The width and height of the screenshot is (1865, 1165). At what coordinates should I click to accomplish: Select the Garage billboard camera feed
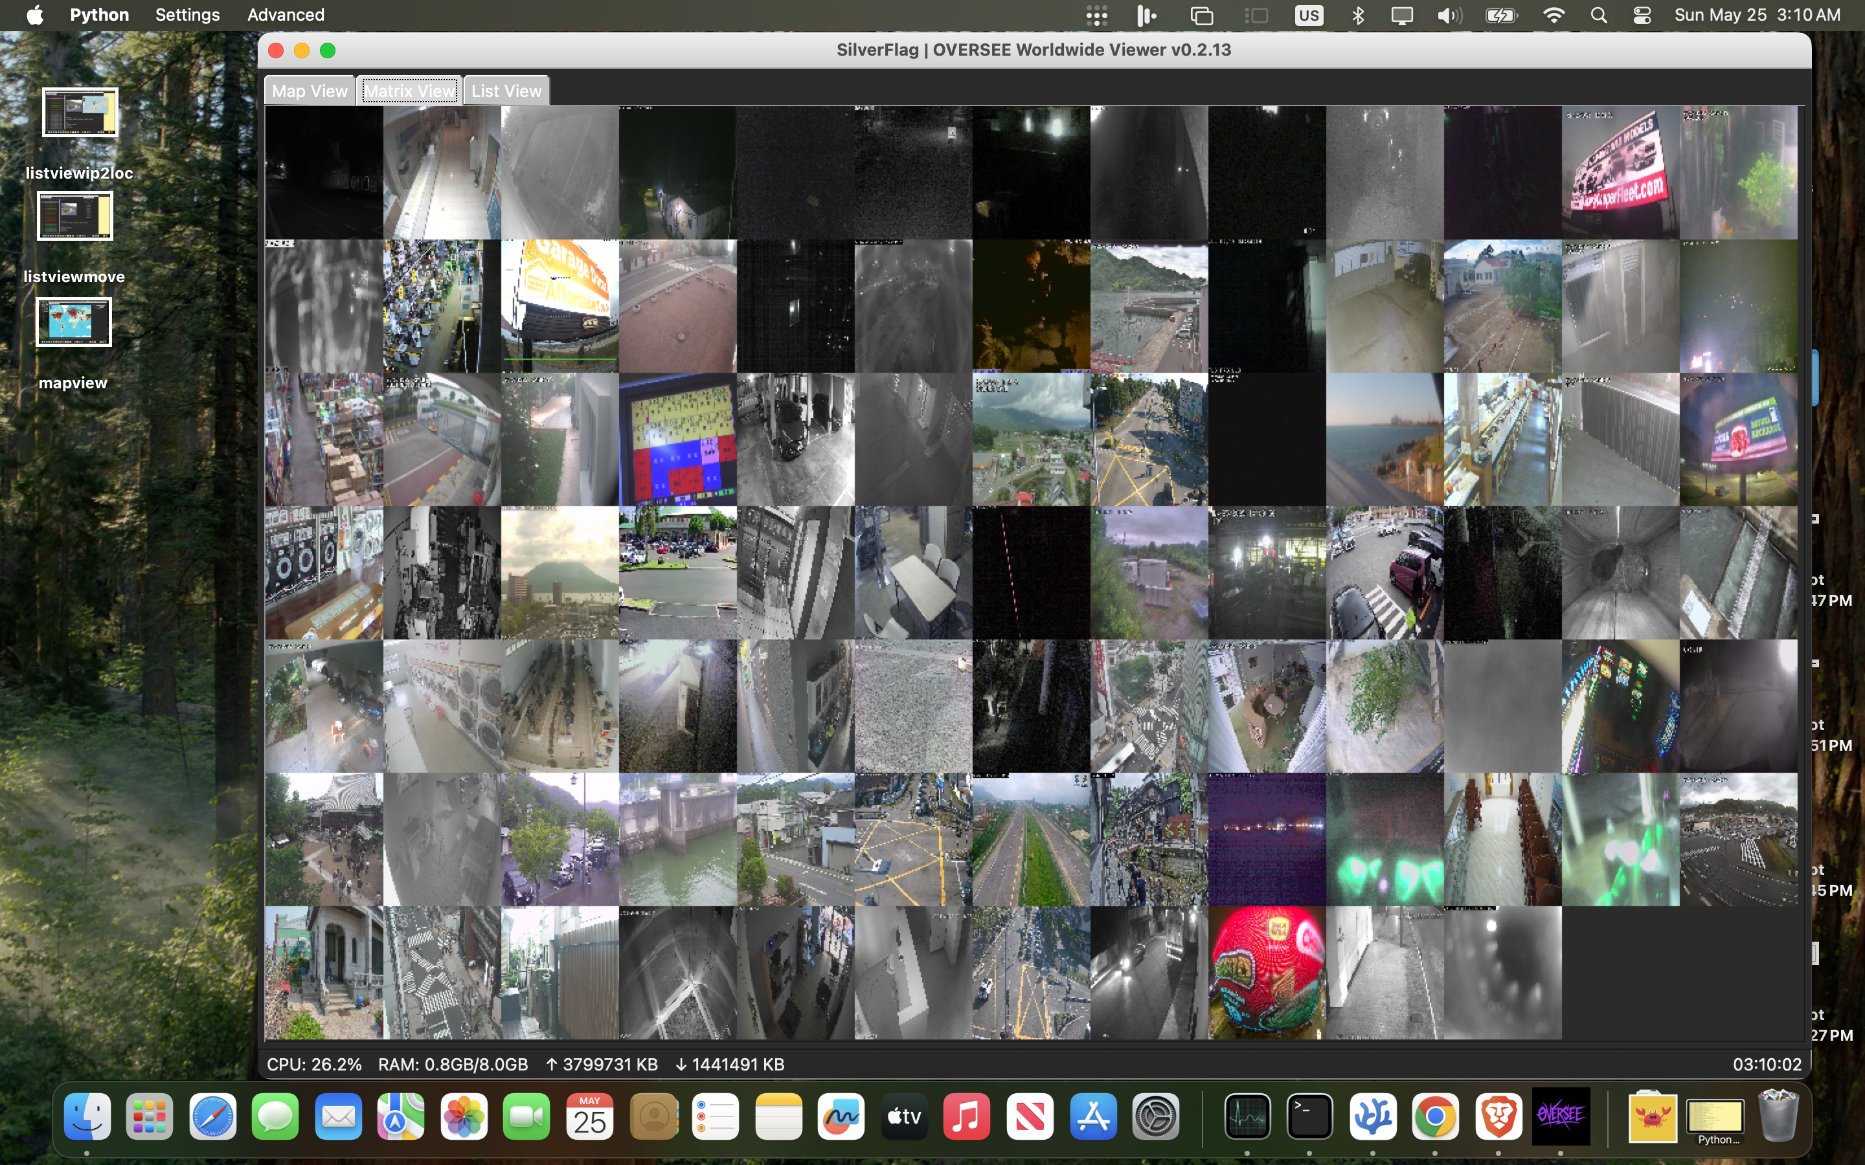[x=559, y=306]
